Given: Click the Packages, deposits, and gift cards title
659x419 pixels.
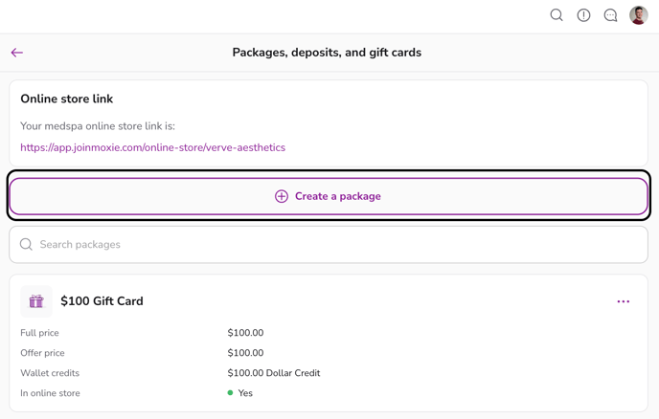Looking at the screenshot, I should [327, 53].
